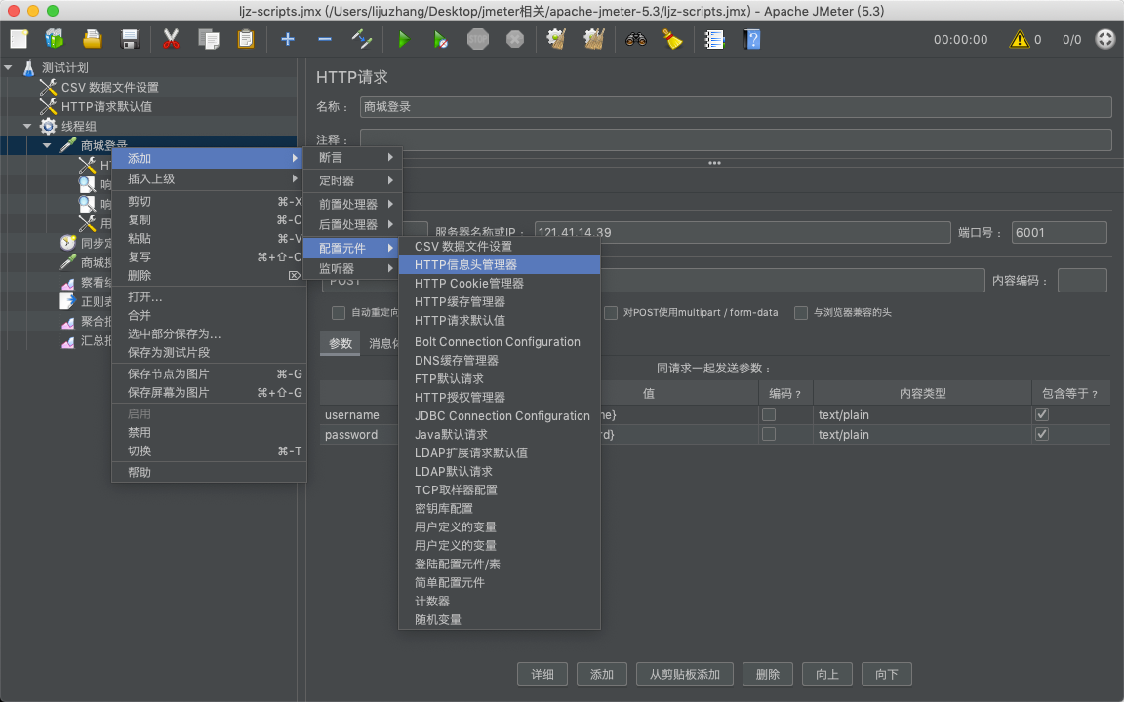This screenshot has height=702, width=1124.
Task: Click the Stop test octagon icon
Action: [477, 39]
